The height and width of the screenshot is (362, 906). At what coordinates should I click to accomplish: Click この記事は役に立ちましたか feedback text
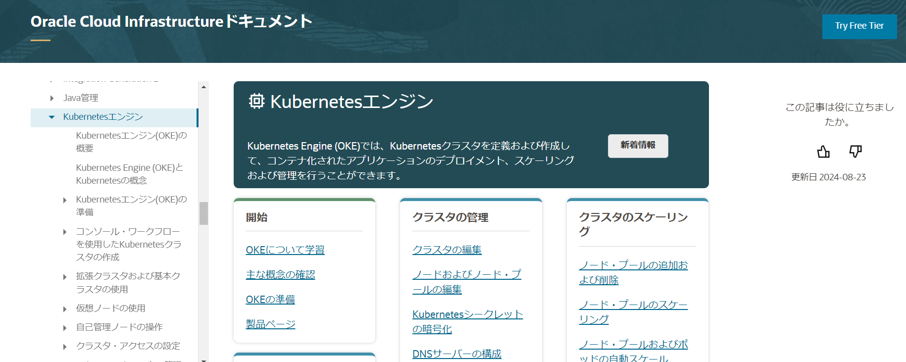[x=840, y=114]
